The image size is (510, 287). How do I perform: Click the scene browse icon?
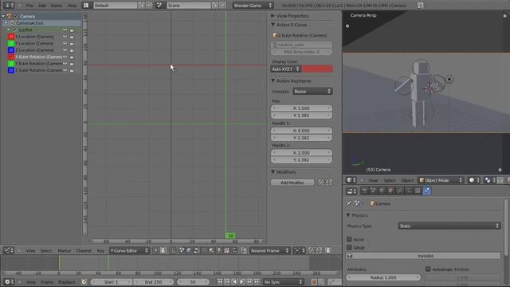[x=159, y=6]
